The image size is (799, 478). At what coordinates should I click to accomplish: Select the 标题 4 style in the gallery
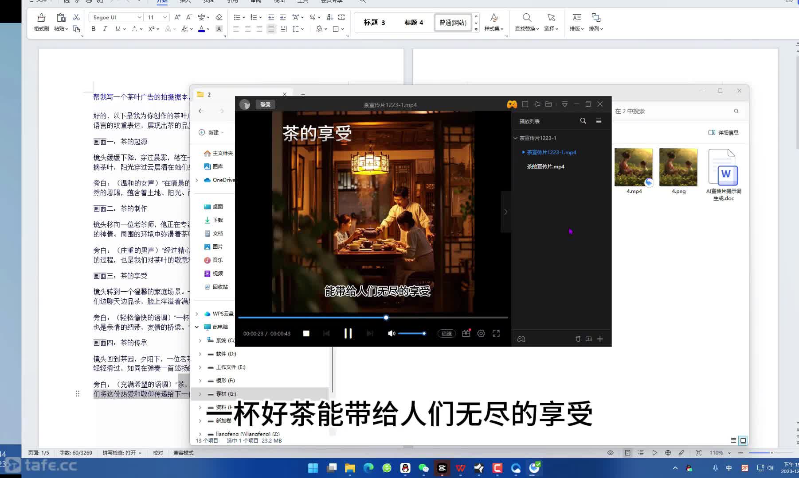(413, 23)
